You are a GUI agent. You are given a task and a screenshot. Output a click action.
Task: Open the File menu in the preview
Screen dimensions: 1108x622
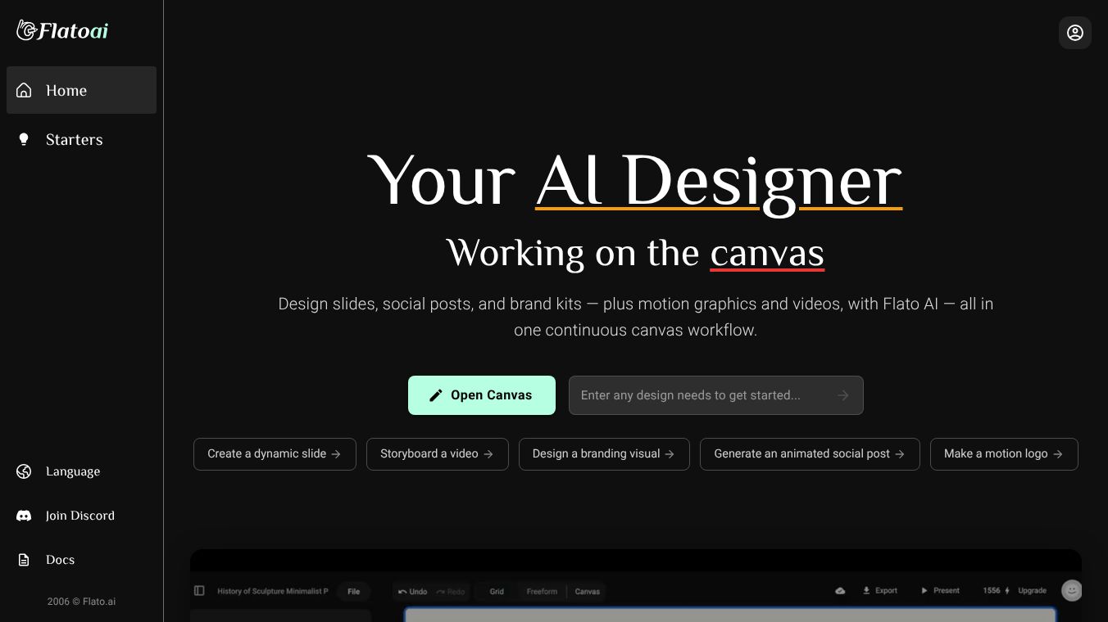coord(354,591)
